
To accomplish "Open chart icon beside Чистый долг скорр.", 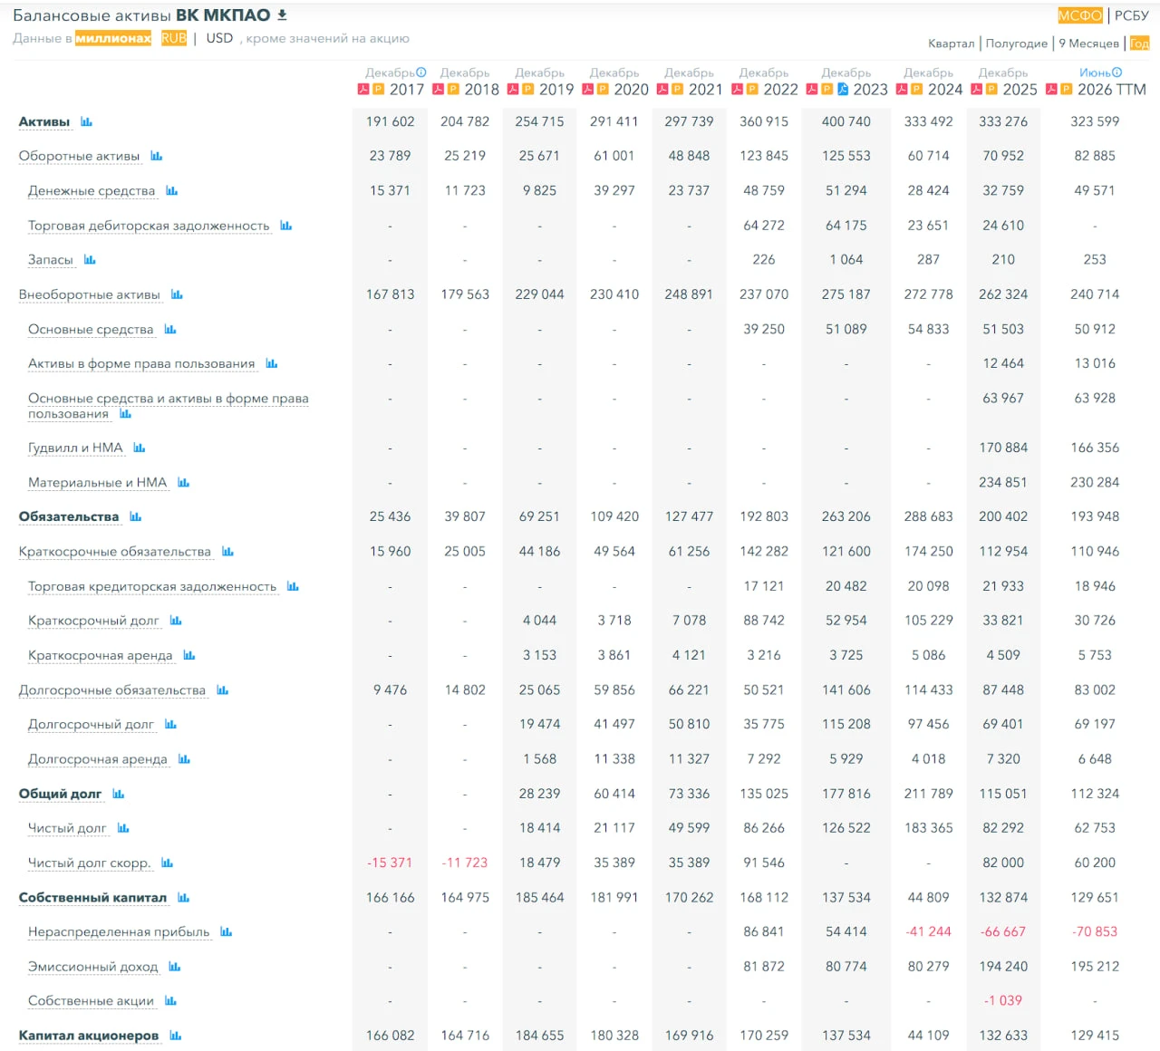I will tap(167, 863).
